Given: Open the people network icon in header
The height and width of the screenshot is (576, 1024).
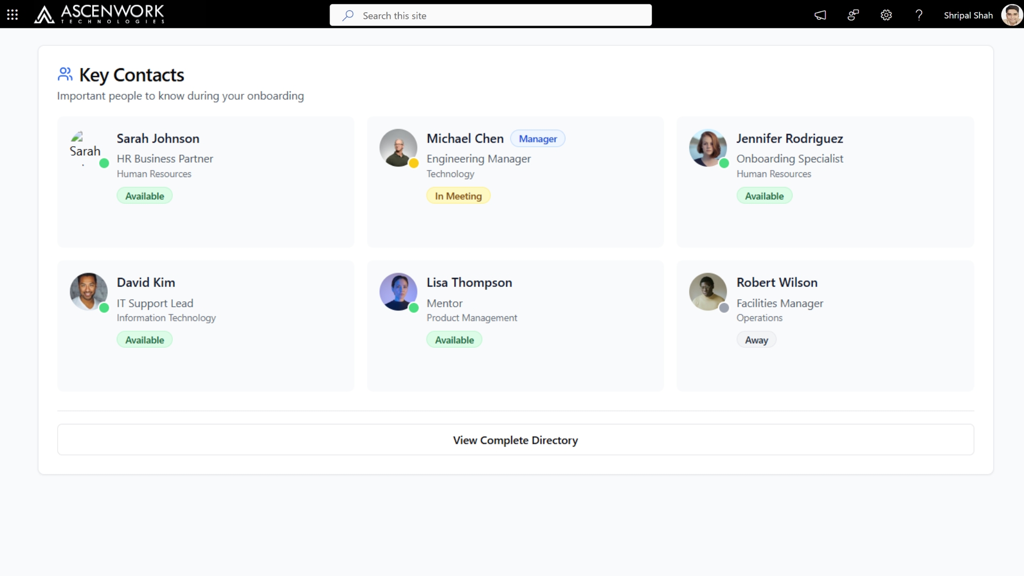Looking at the screenshot, I should click(853, 15).
